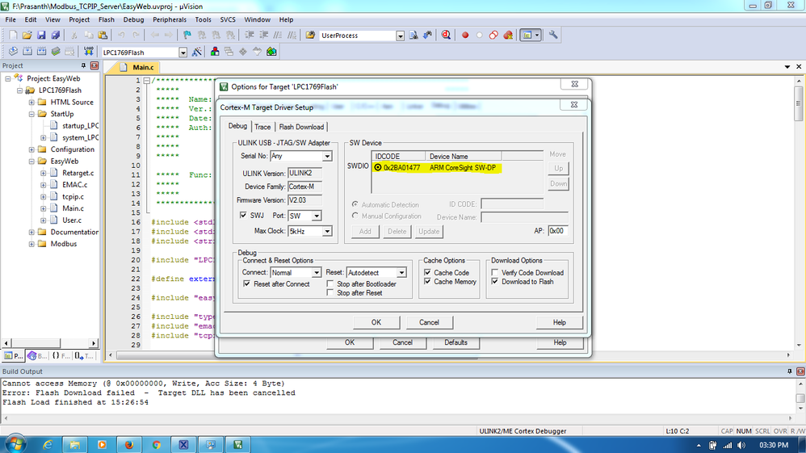Open Internet Explorer from taskbar
This screenshot has height=453, width=806.
[x=48, y=445]
